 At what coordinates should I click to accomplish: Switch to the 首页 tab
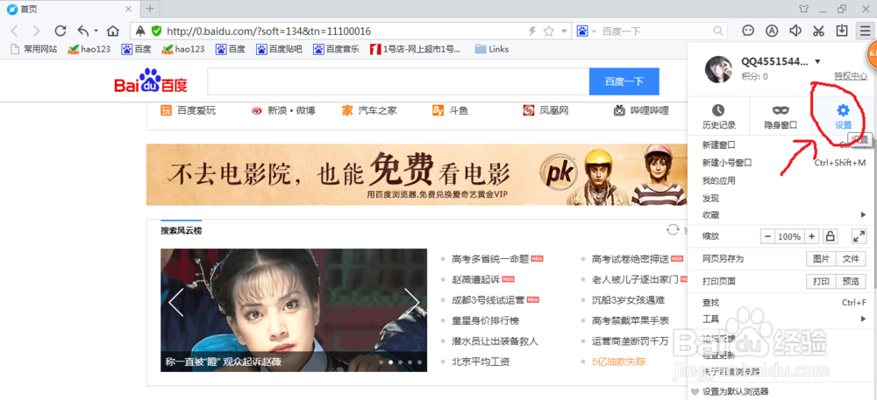69,9
